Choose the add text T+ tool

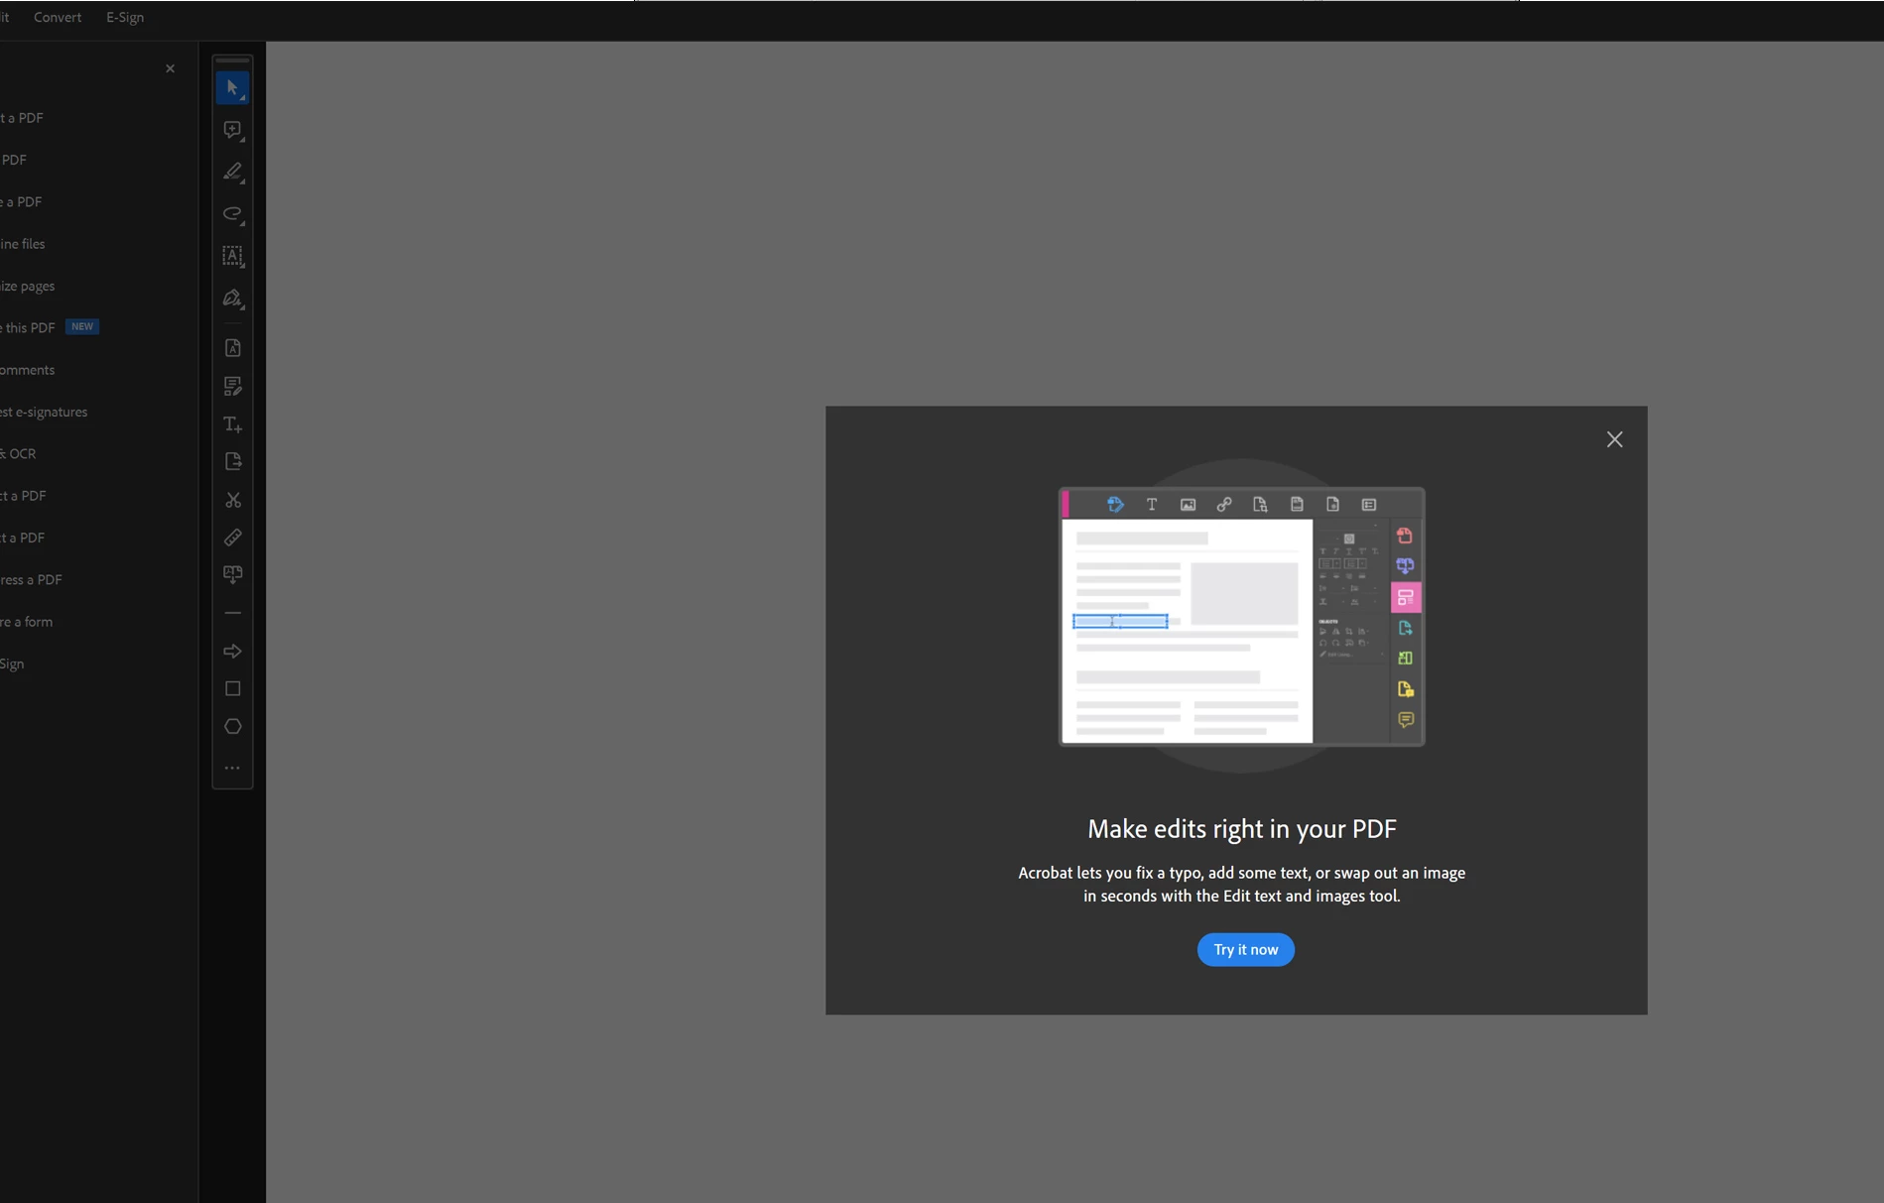pos(232,424)
